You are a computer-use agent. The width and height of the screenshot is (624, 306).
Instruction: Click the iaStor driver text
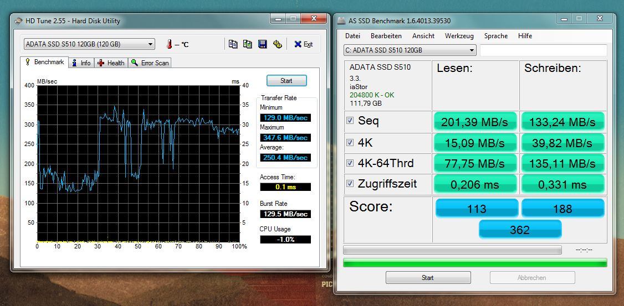coord(359,87)
